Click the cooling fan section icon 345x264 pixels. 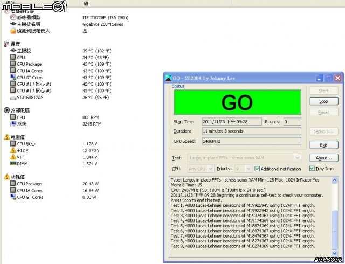[7, 110]
